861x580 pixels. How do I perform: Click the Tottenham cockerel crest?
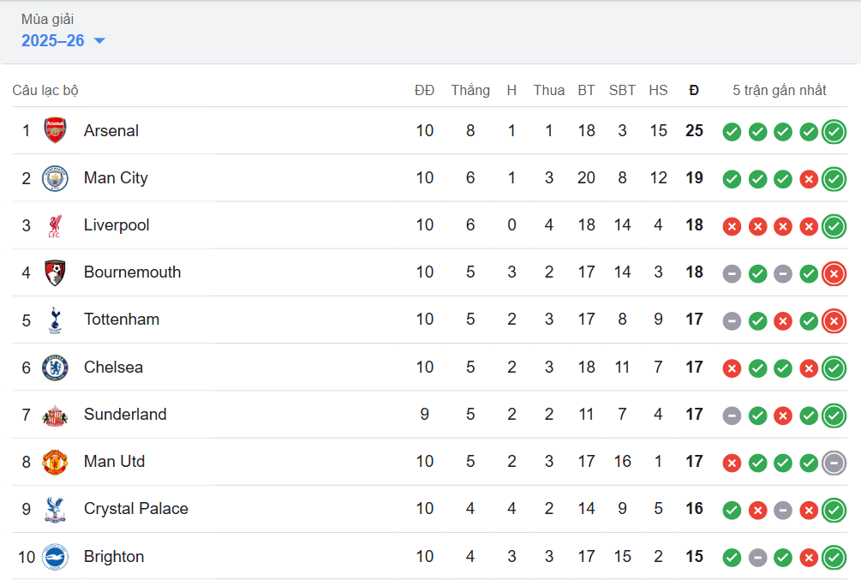(55, 320)
